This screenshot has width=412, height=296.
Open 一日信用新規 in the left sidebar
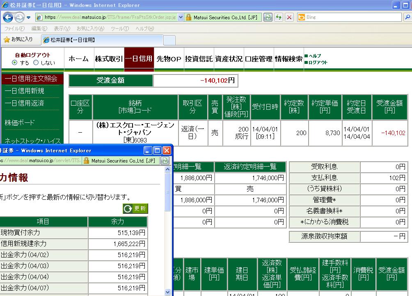point(25,91)
